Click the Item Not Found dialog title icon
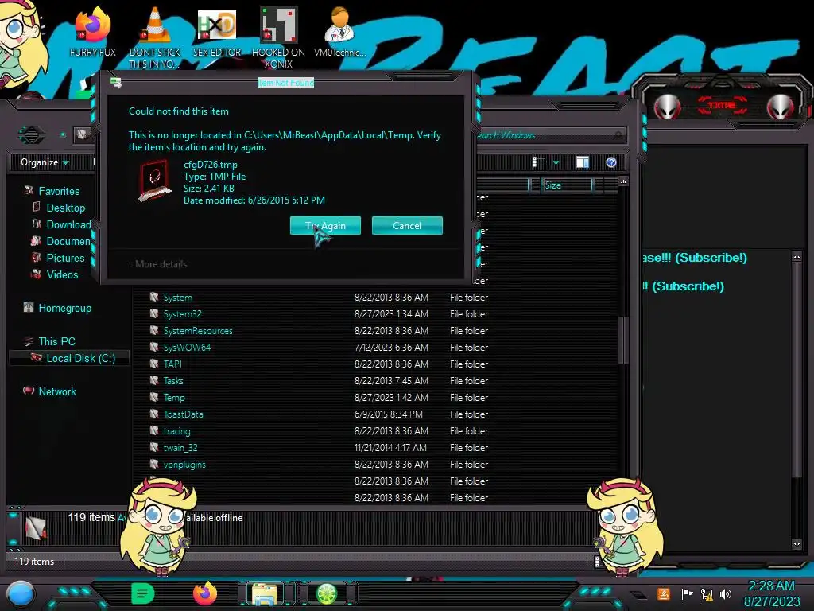 click(x=116, y=83)
